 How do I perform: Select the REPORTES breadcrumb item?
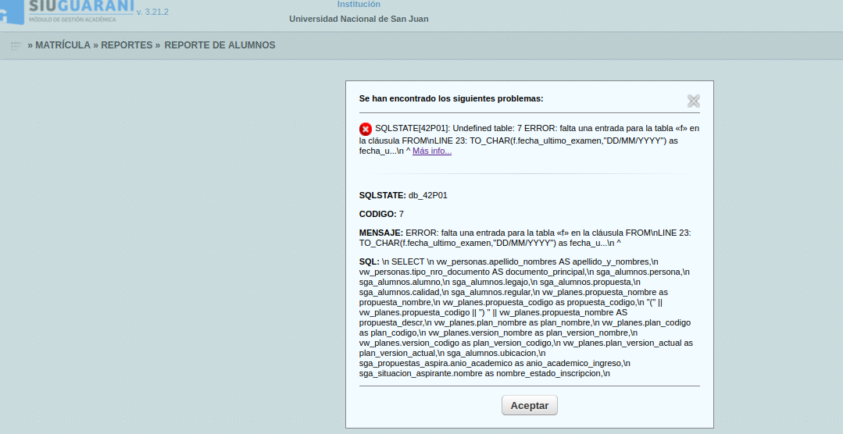127,45
